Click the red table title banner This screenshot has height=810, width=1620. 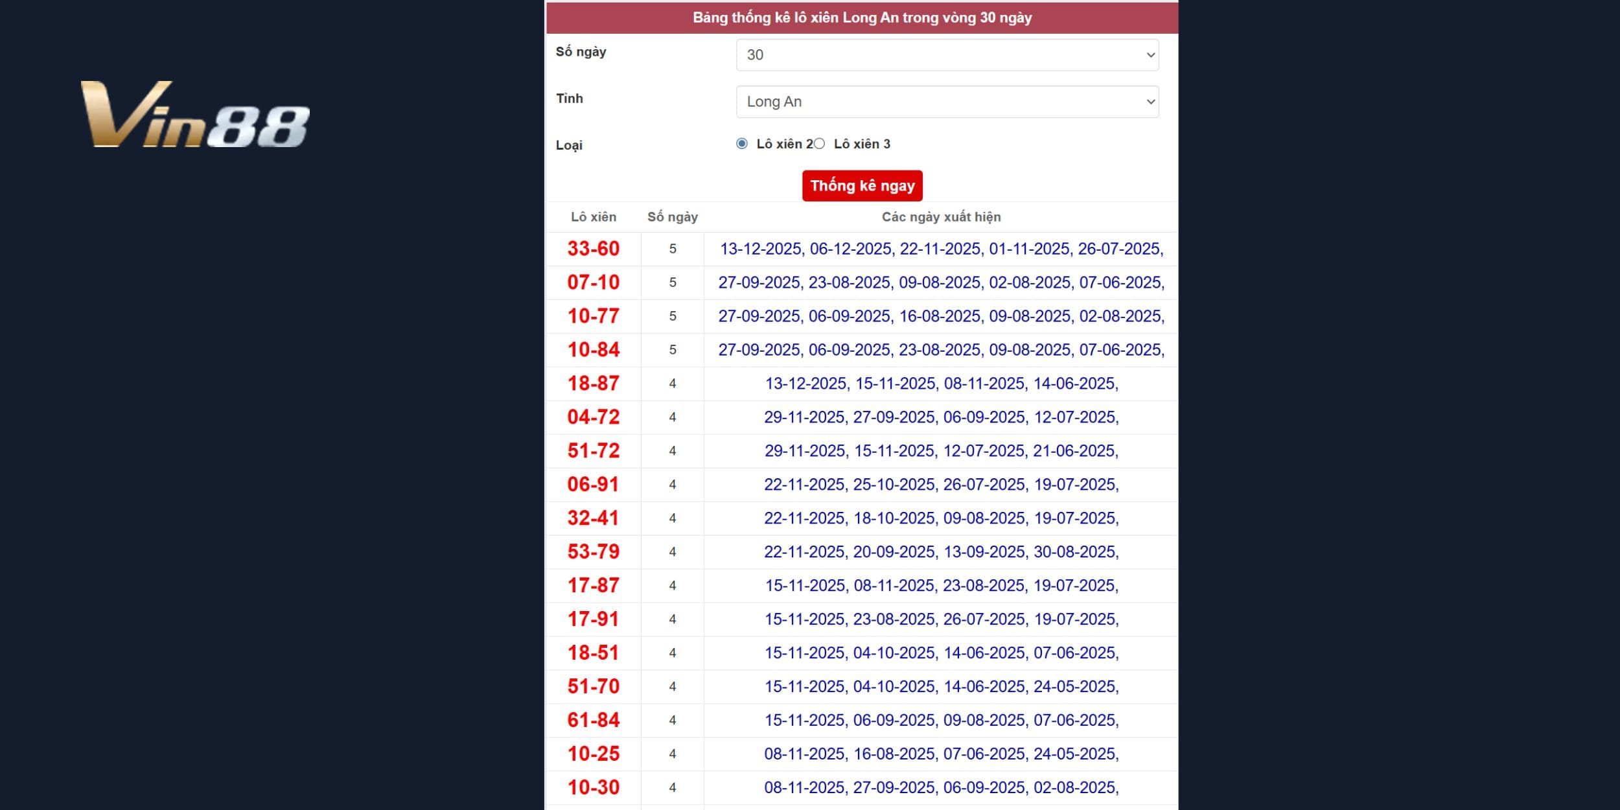862,17
